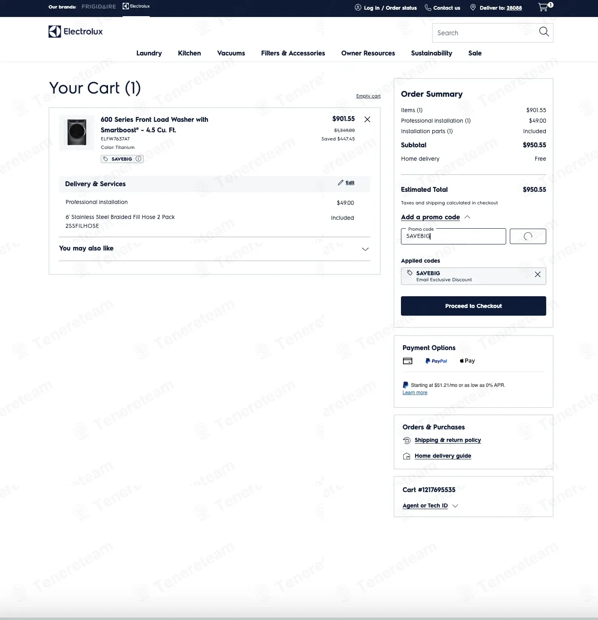Switch to the Frigidaire brand tab

click(x=99, y=6)
